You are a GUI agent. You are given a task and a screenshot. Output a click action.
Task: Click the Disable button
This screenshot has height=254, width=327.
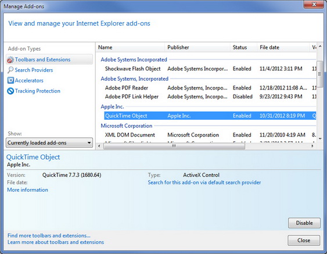pos(304,223)
